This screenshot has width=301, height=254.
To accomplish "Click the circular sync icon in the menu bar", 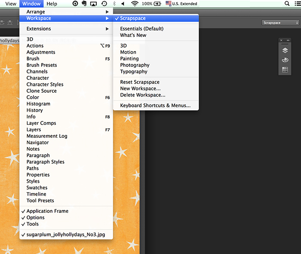I will click(75, 3).
